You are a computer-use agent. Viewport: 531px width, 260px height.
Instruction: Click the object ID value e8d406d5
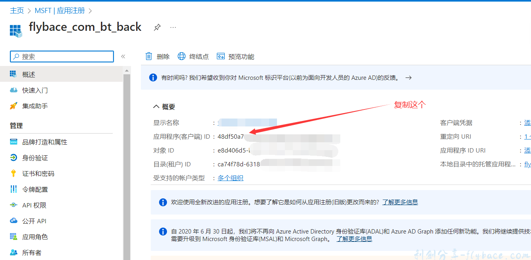click(234, 151)
